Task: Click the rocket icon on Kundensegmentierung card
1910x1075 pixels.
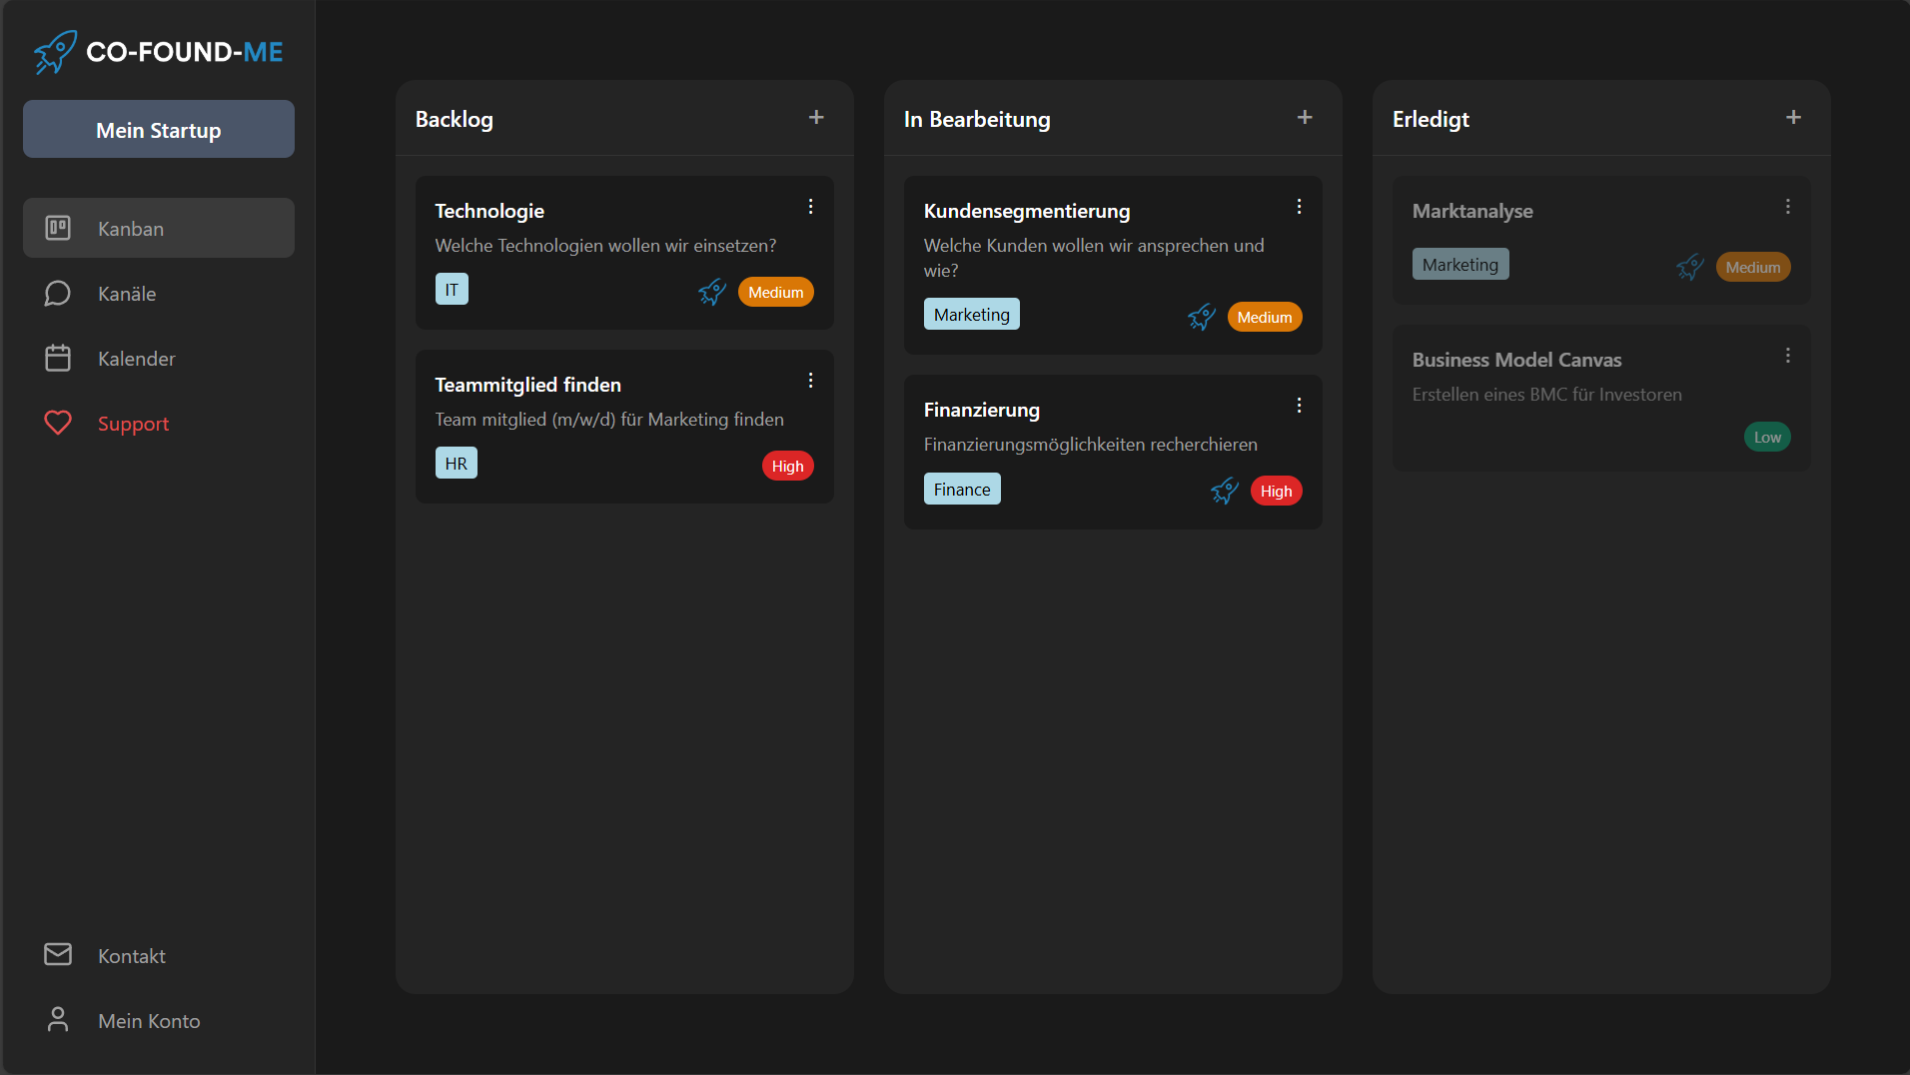Action: (x=1201, y=318)
